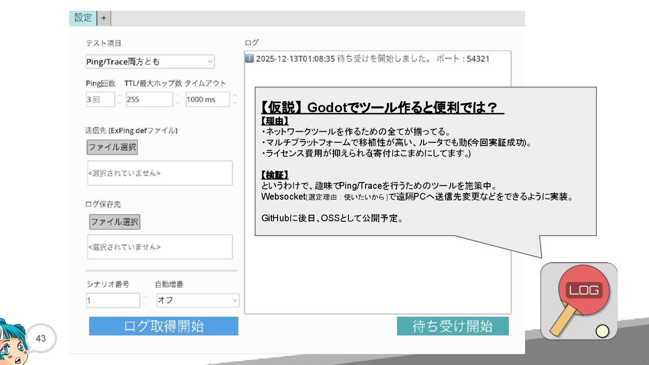The width and height of the screenshot is (649, 365).
Task: Add a new tab with the plus button
Action: click(104, 18)
